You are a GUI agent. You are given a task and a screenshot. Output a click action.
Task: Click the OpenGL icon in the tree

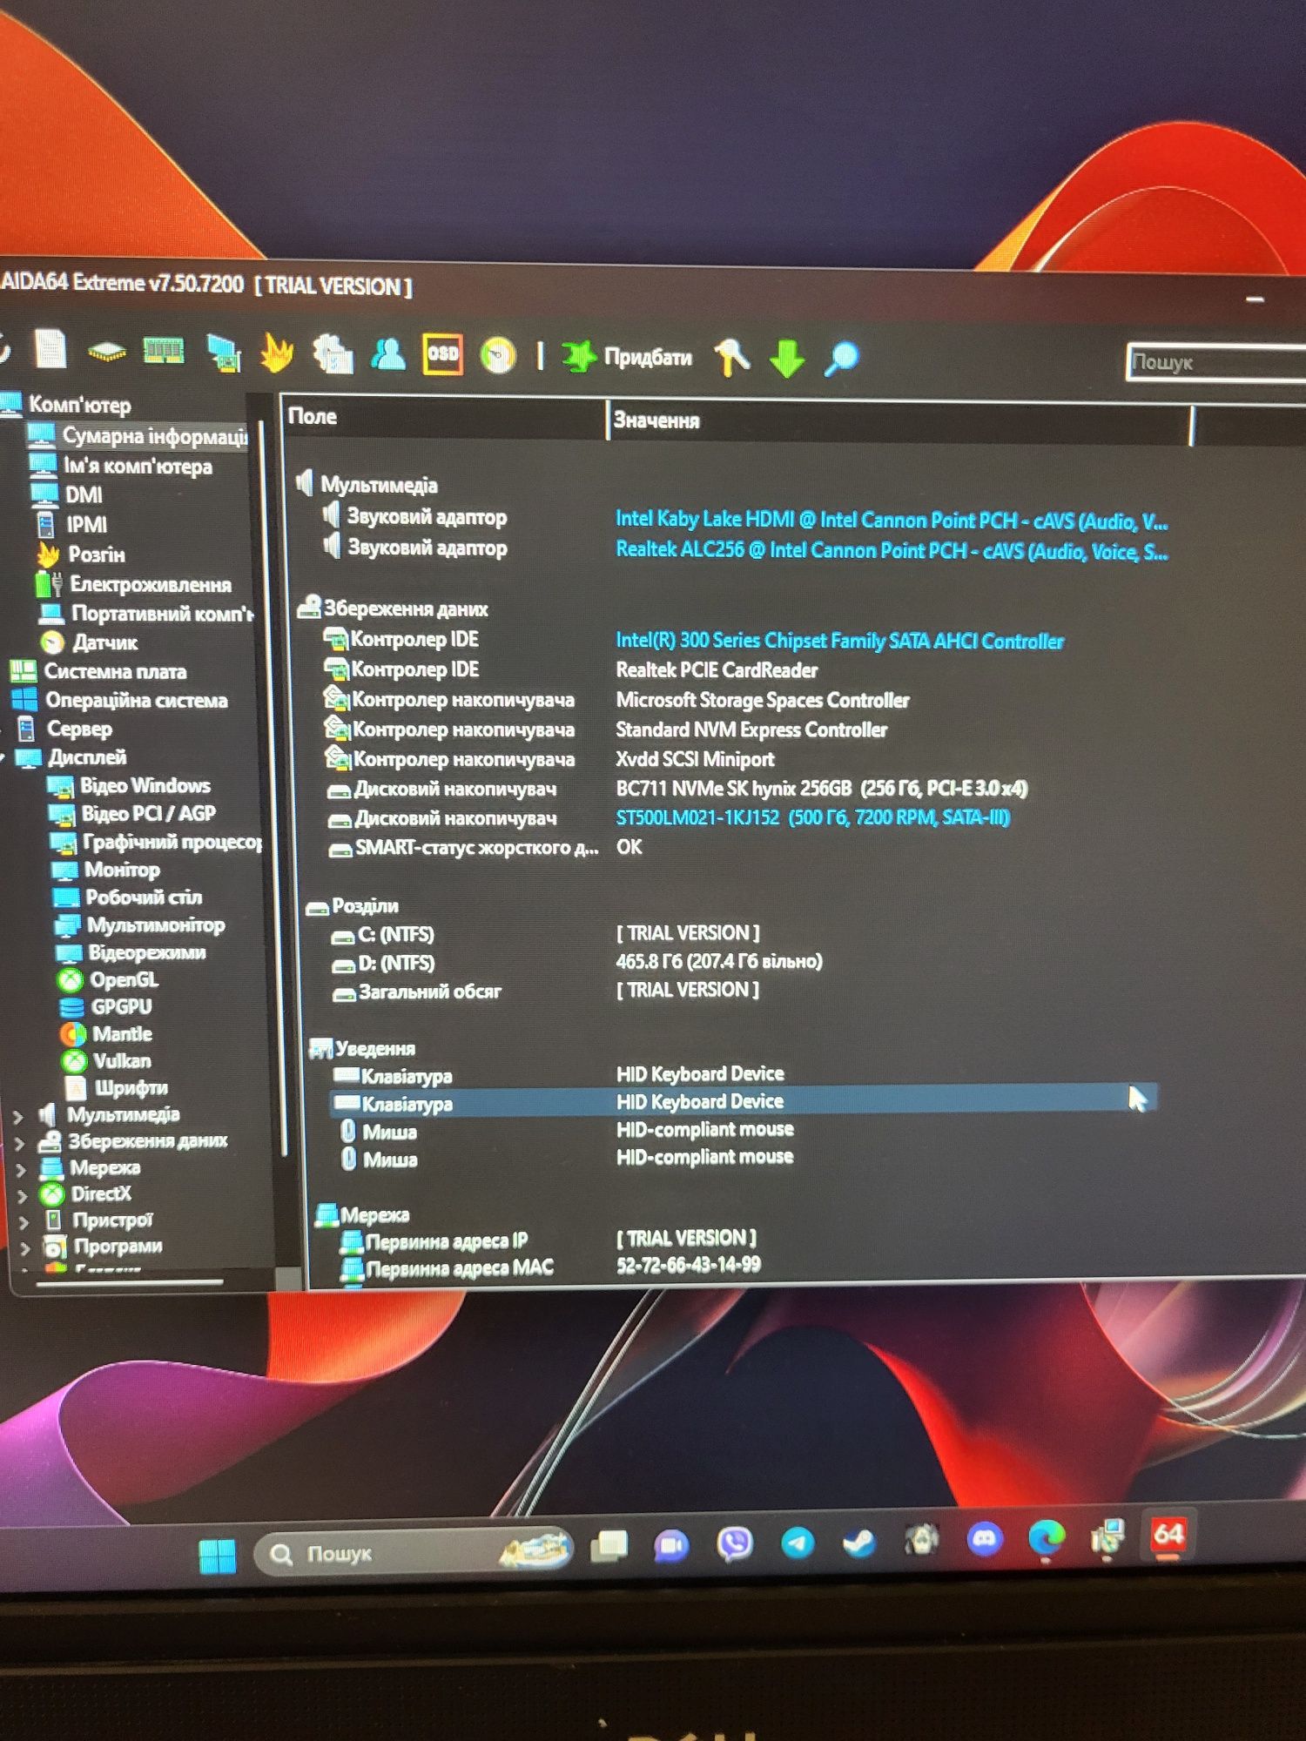70,980
